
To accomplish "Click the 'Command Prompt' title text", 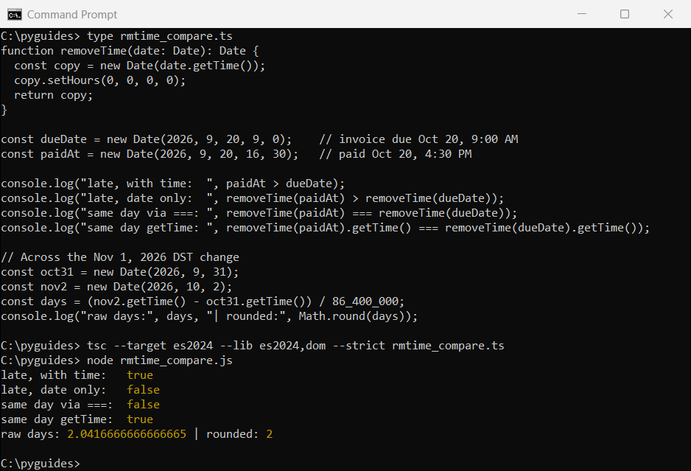I will (x=72, y=15).
